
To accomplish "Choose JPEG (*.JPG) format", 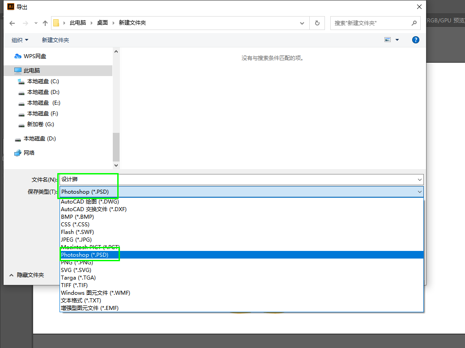I will (241, 239).
